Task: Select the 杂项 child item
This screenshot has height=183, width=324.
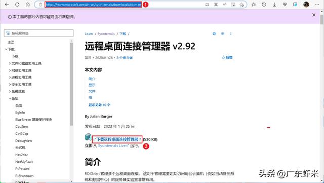Action: point(19,105)
